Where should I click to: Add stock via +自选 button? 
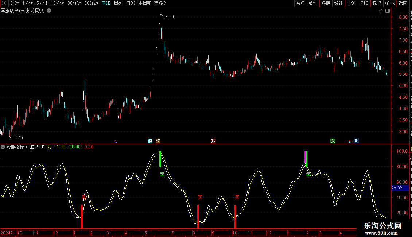pyautogui.click(x=390, y=3)
